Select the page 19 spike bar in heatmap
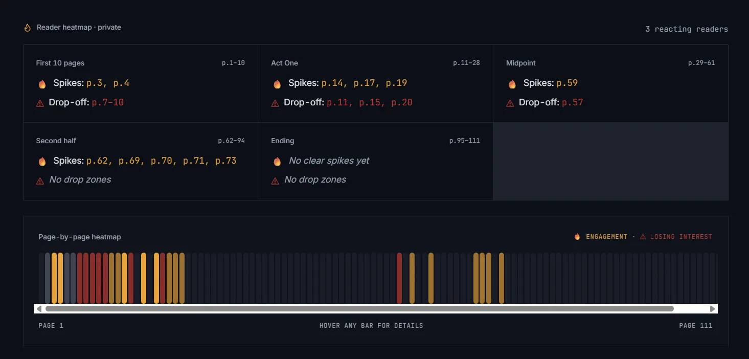 pyautogui.click(x=156, y=278)
